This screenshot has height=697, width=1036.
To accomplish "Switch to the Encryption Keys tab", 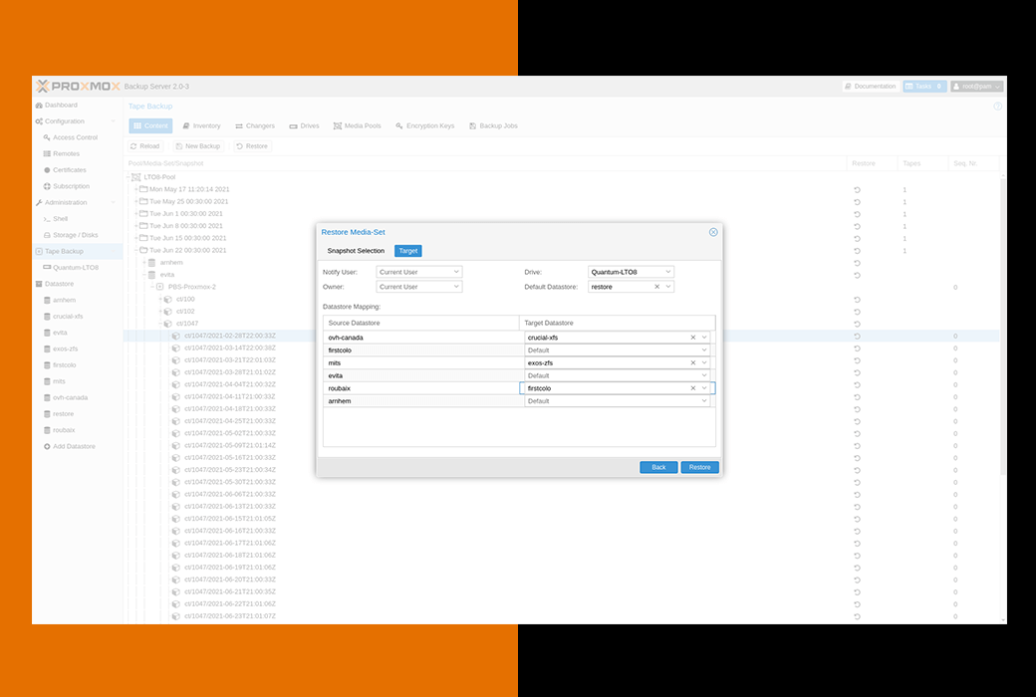I will coord(424,125).
